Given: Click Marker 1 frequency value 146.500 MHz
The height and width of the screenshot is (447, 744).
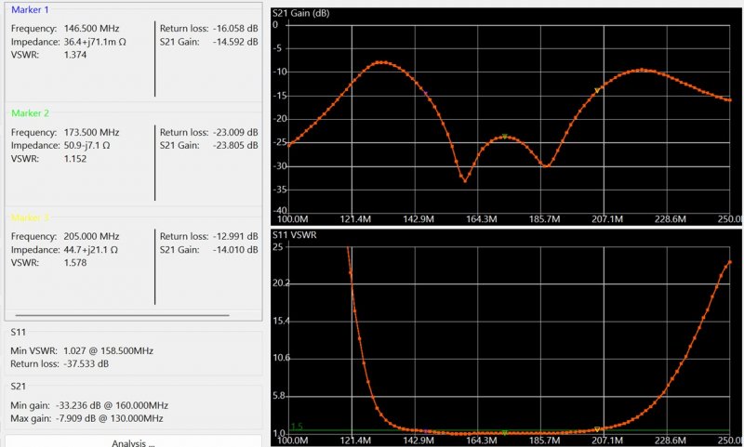Looking at the screenshot, I should pyautogui.click(x=90, y=29).
